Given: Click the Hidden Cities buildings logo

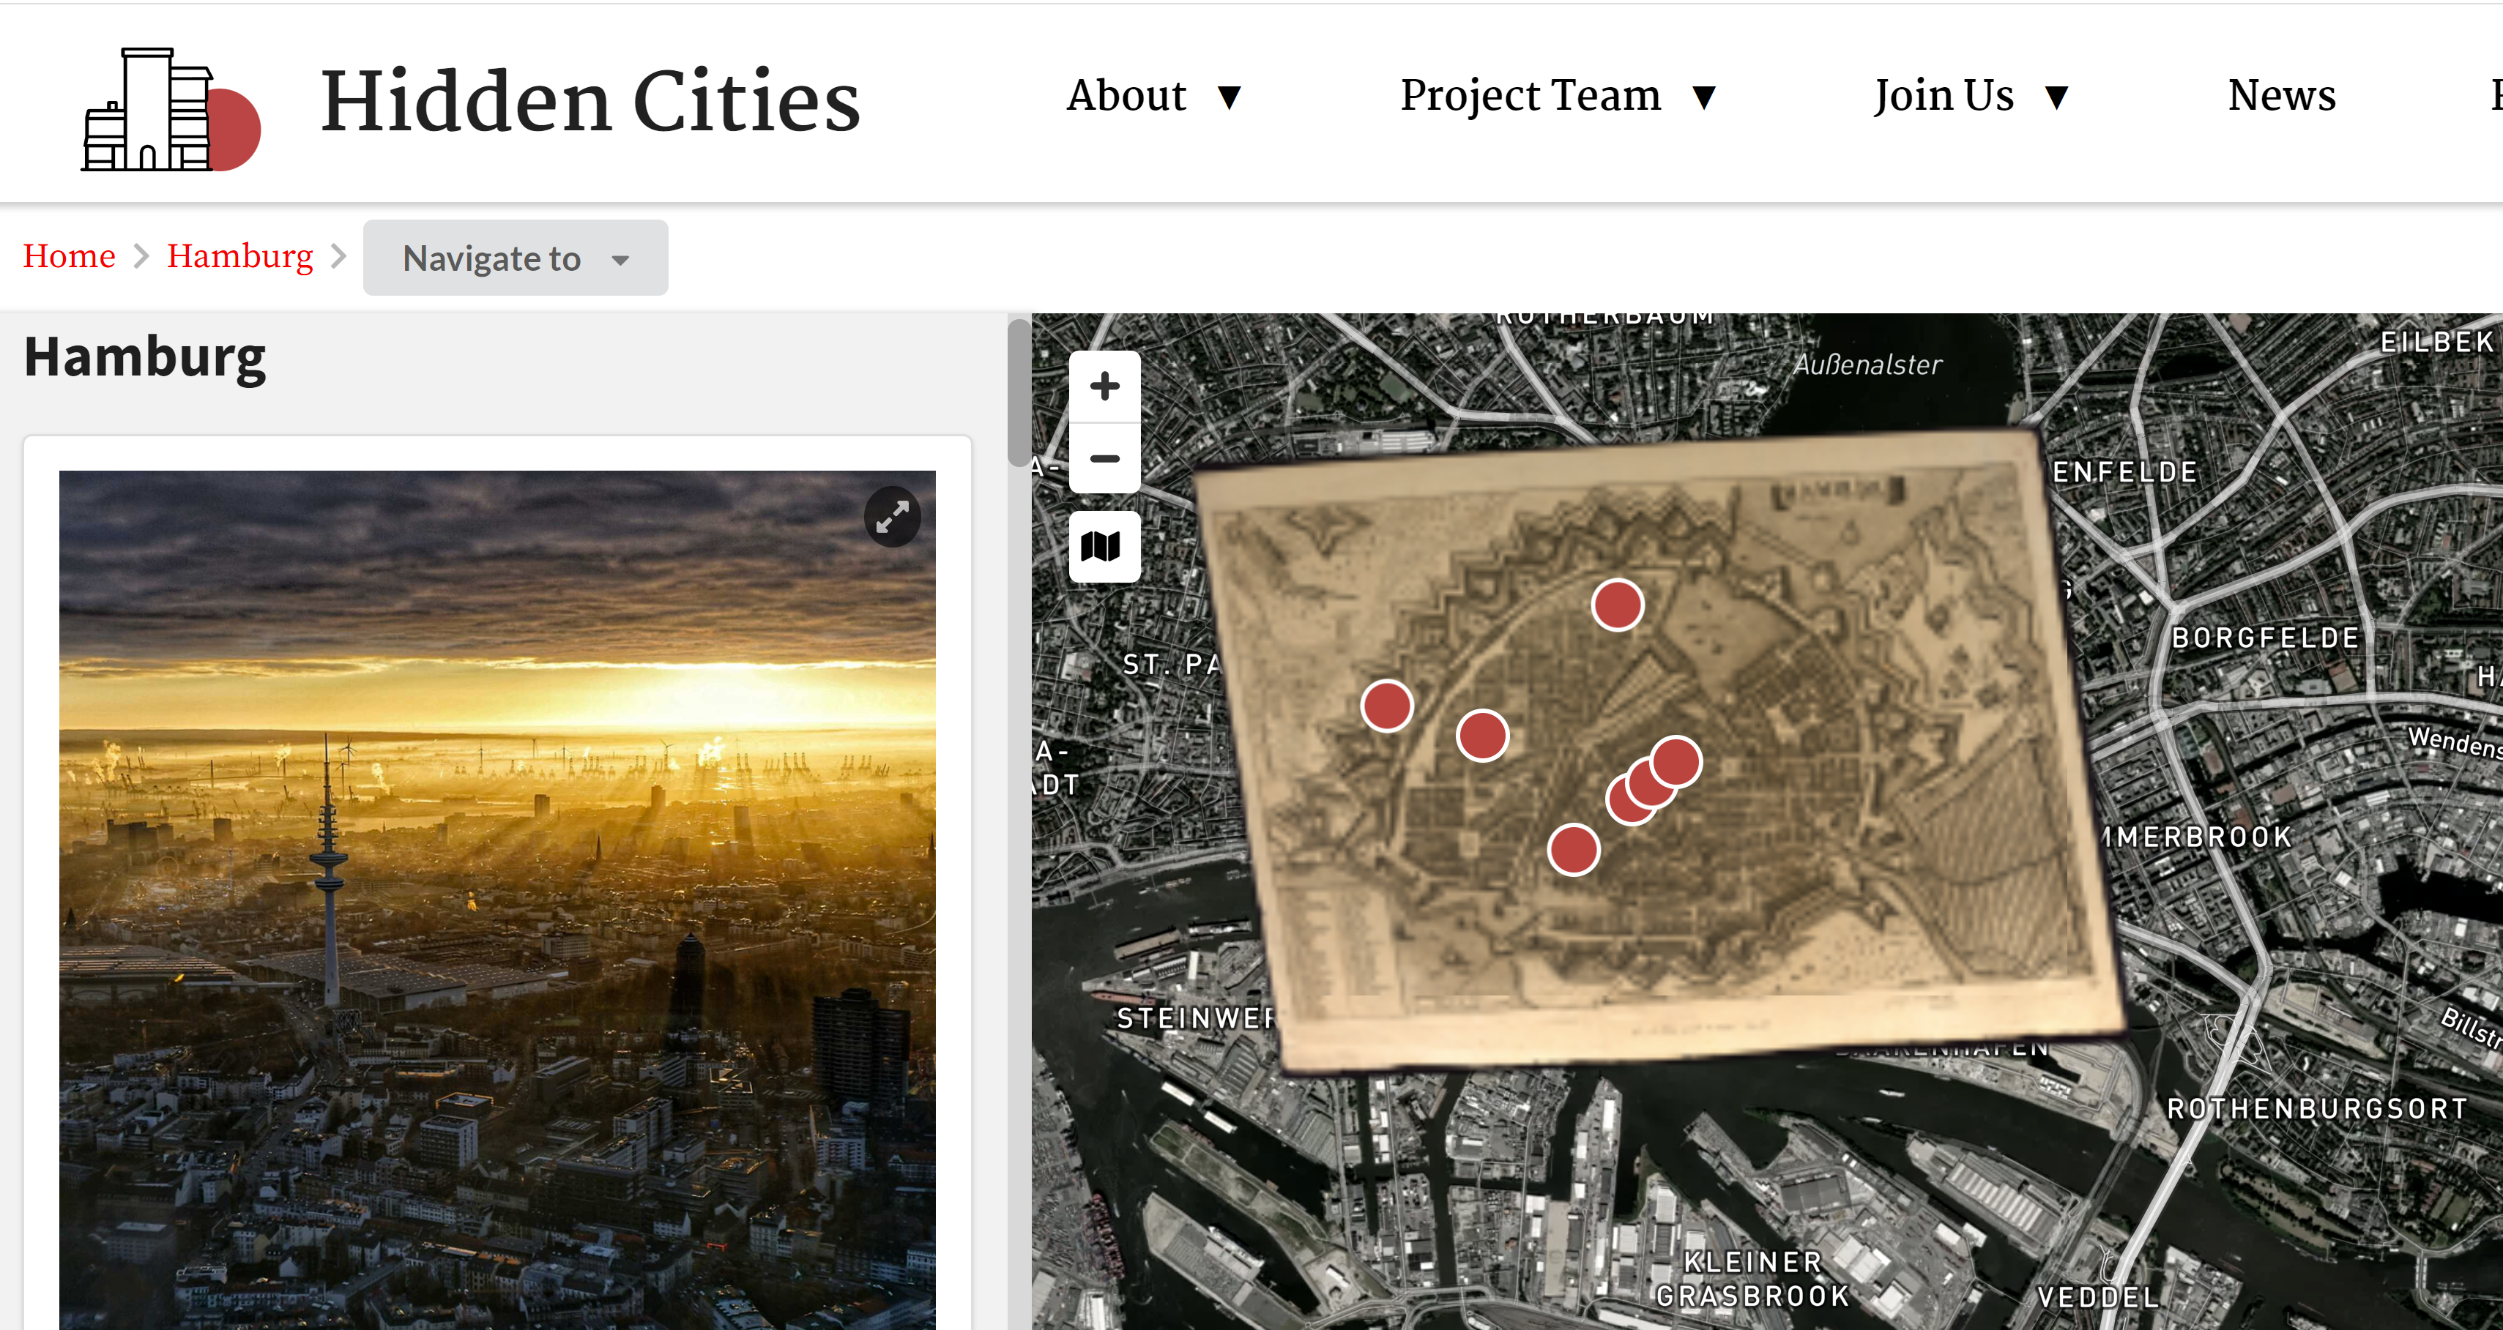Looking at the screenshot, I should [170, 110].
